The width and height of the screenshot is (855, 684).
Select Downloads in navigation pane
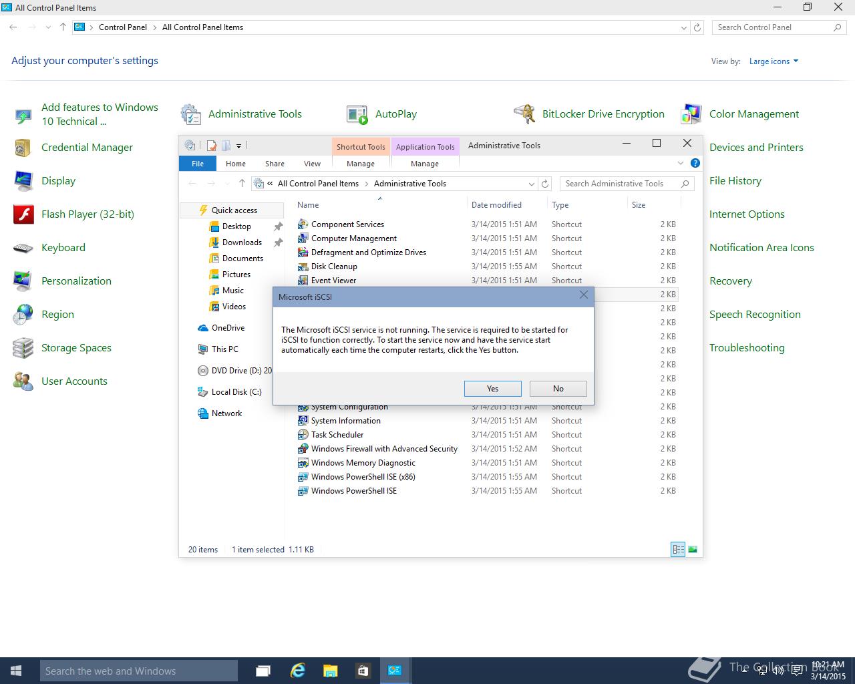click(x=242, y=242)
